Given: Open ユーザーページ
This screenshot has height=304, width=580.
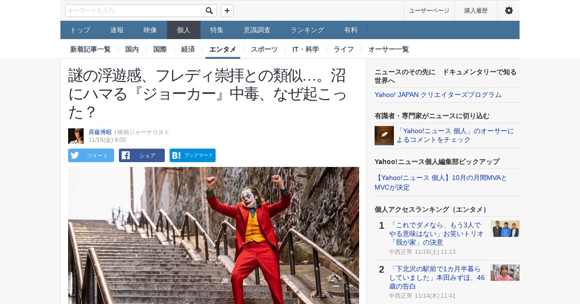Looking at the screenshot, I should coord(429,11).
